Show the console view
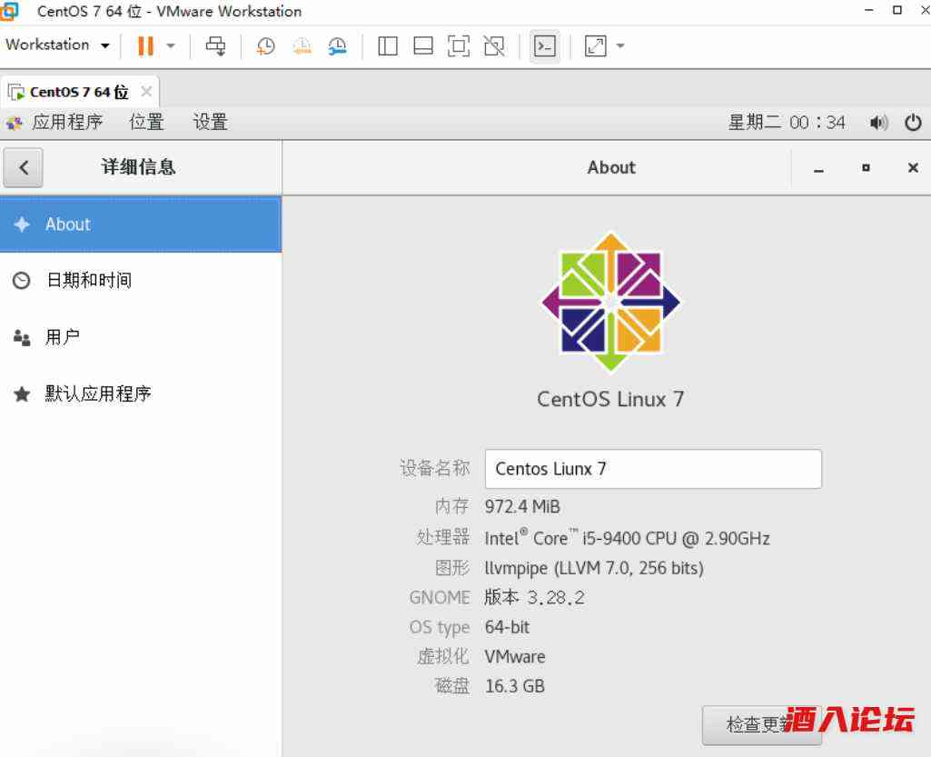 click(x=544, y=45)
